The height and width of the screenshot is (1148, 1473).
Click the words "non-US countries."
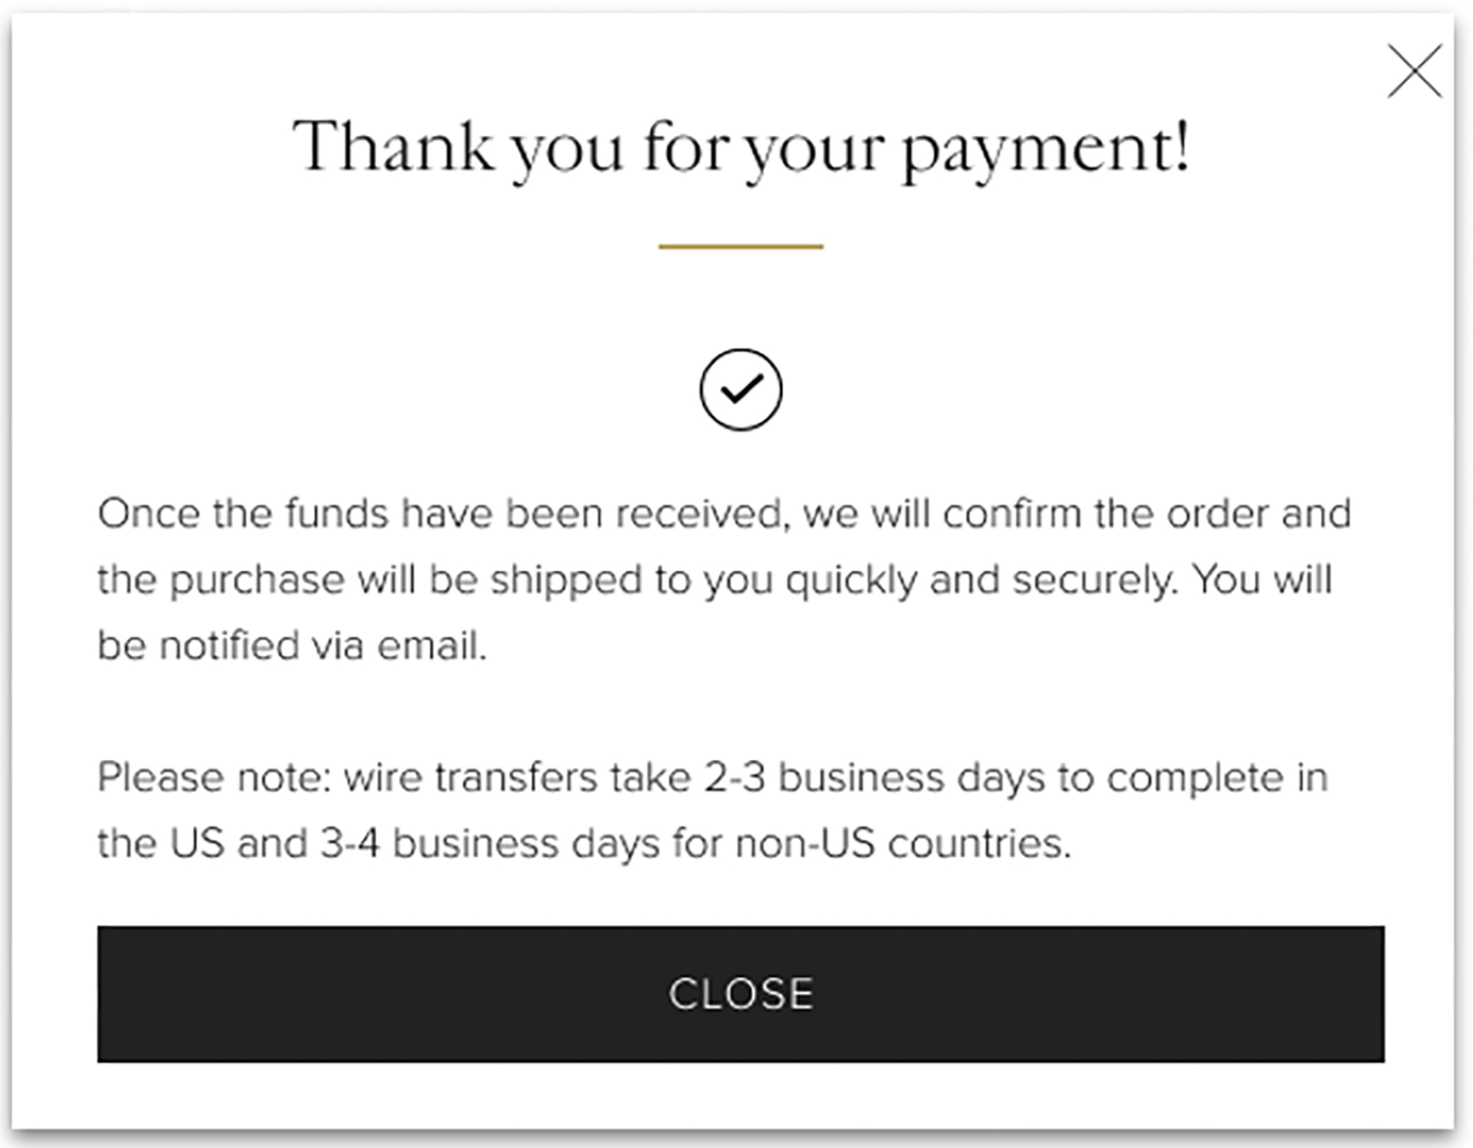coord(903,844)
